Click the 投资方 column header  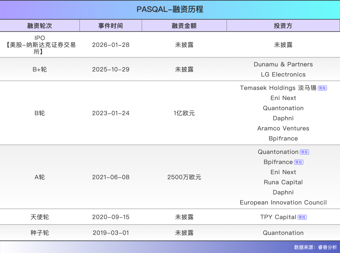[283, 26]
